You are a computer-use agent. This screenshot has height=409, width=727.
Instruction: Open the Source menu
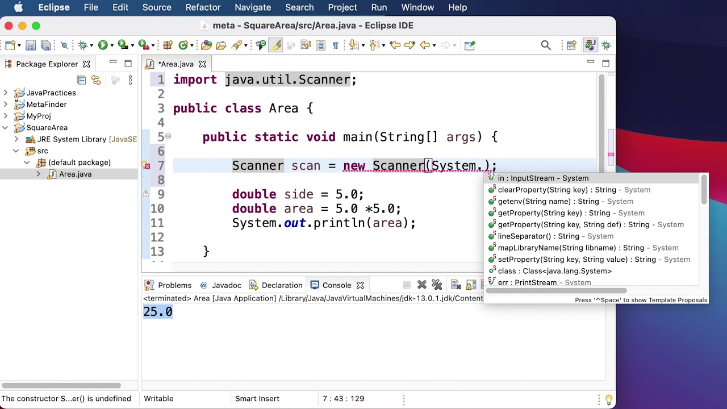(157, 7)
